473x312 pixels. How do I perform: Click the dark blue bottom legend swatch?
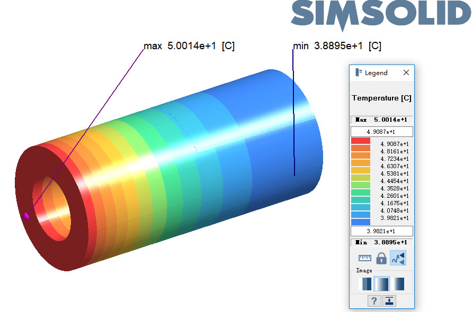pos(361,222)
